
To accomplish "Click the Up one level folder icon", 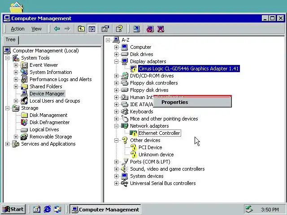I will point(81,29).
